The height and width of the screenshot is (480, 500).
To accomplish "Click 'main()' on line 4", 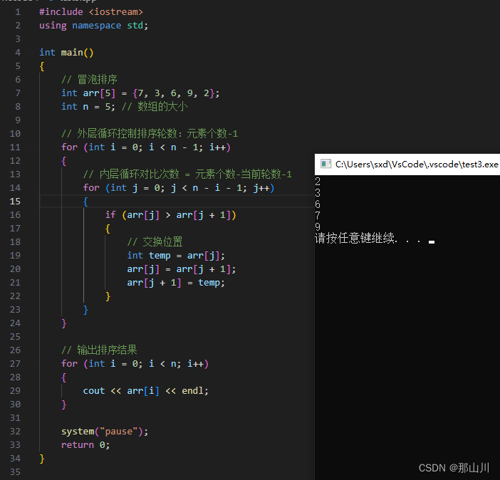I will [77, 52].
